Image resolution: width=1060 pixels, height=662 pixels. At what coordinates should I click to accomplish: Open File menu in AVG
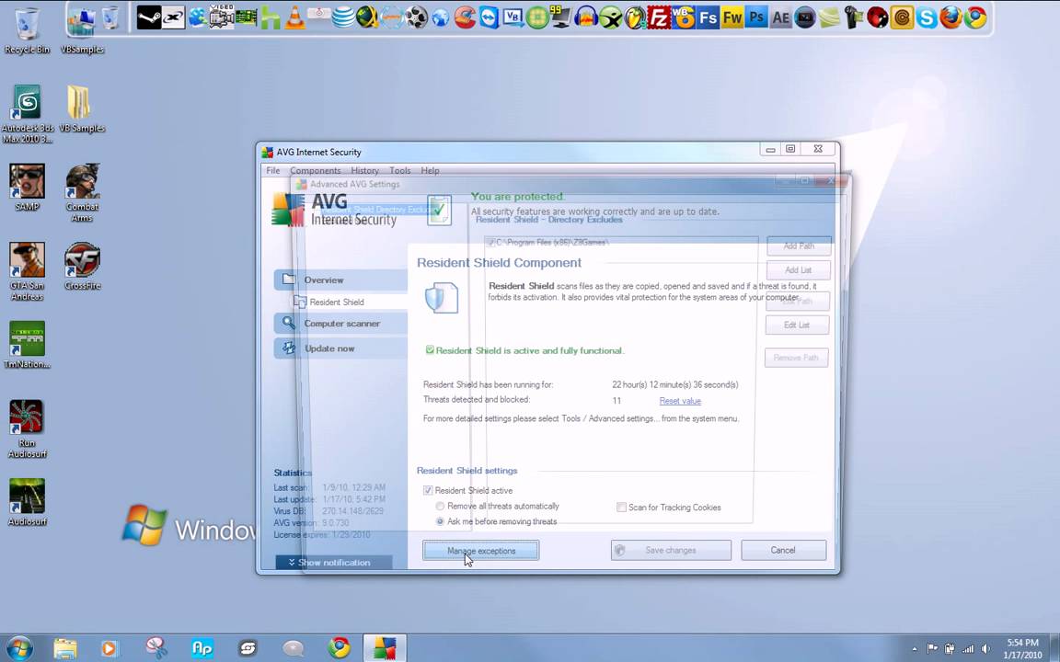[x=273, y=170]
